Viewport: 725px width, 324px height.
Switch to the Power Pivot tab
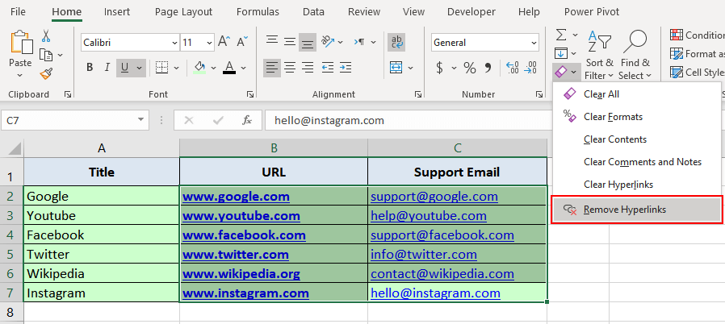pyautogui.click(x=591, y=11)
